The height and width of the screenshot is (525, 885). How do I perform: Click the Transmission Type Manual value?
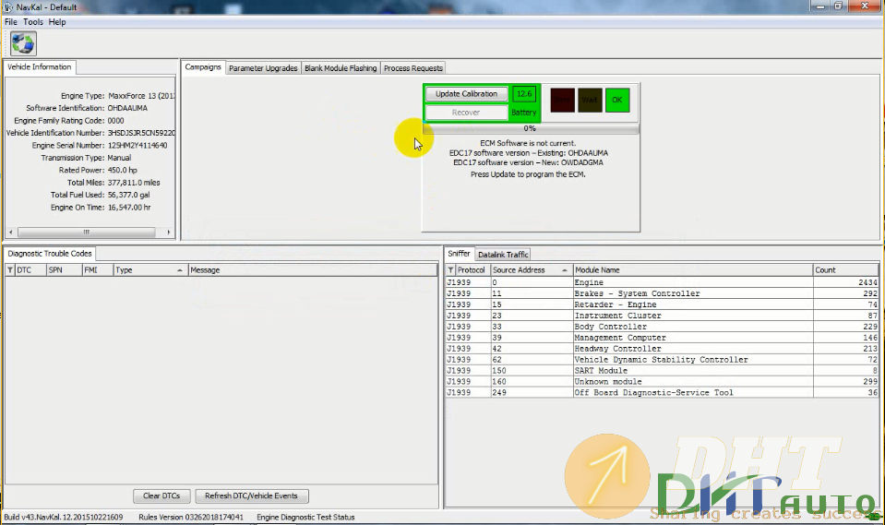pyautogui.click(x=119, y=158)
